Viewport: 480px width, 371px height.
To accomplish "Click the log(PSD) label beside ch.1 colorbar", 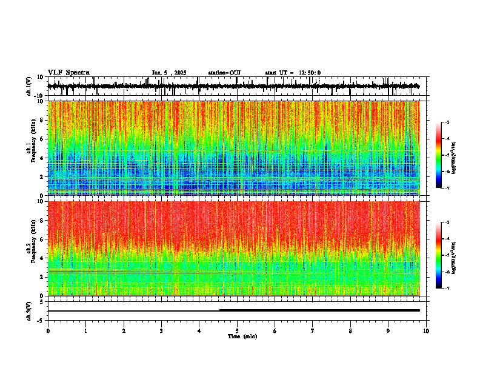I will pos(453,158).
